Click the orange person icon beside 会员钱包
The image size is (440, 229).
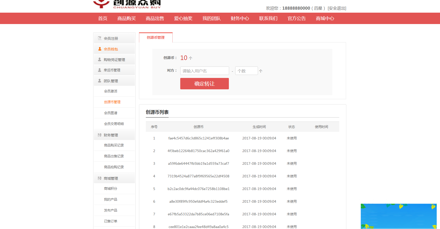tap(99, 49)
